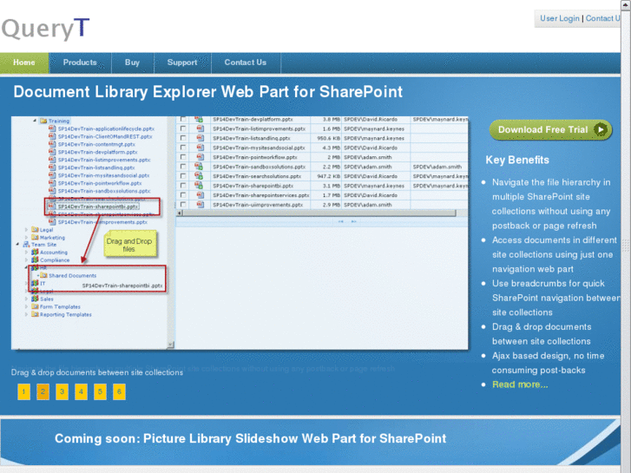631x473 pixels.
Task: Expand the Accounting site node
Action: (27, 252)
